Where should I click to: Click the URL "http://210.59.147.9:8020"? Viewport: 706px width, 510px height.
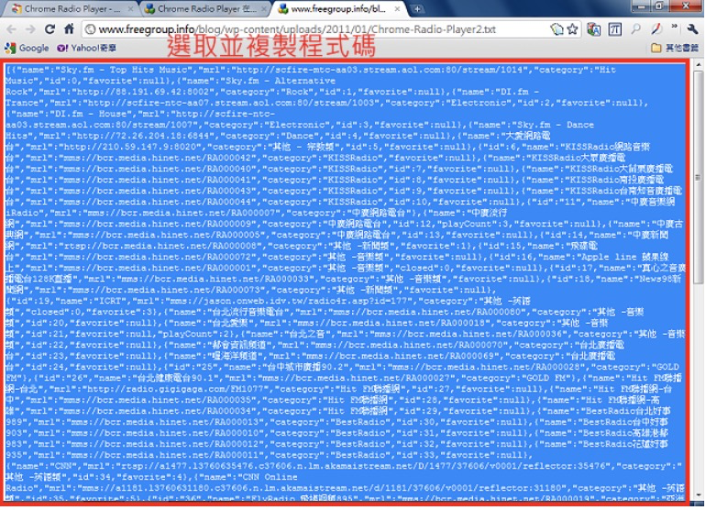click(132, 147)
